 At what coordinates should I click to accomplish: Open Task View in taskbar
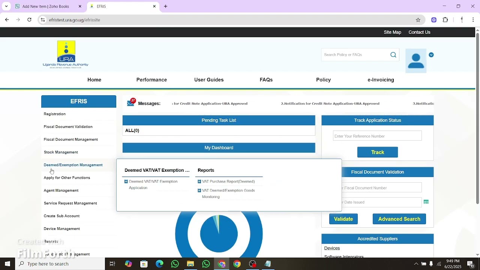[112, 264]
